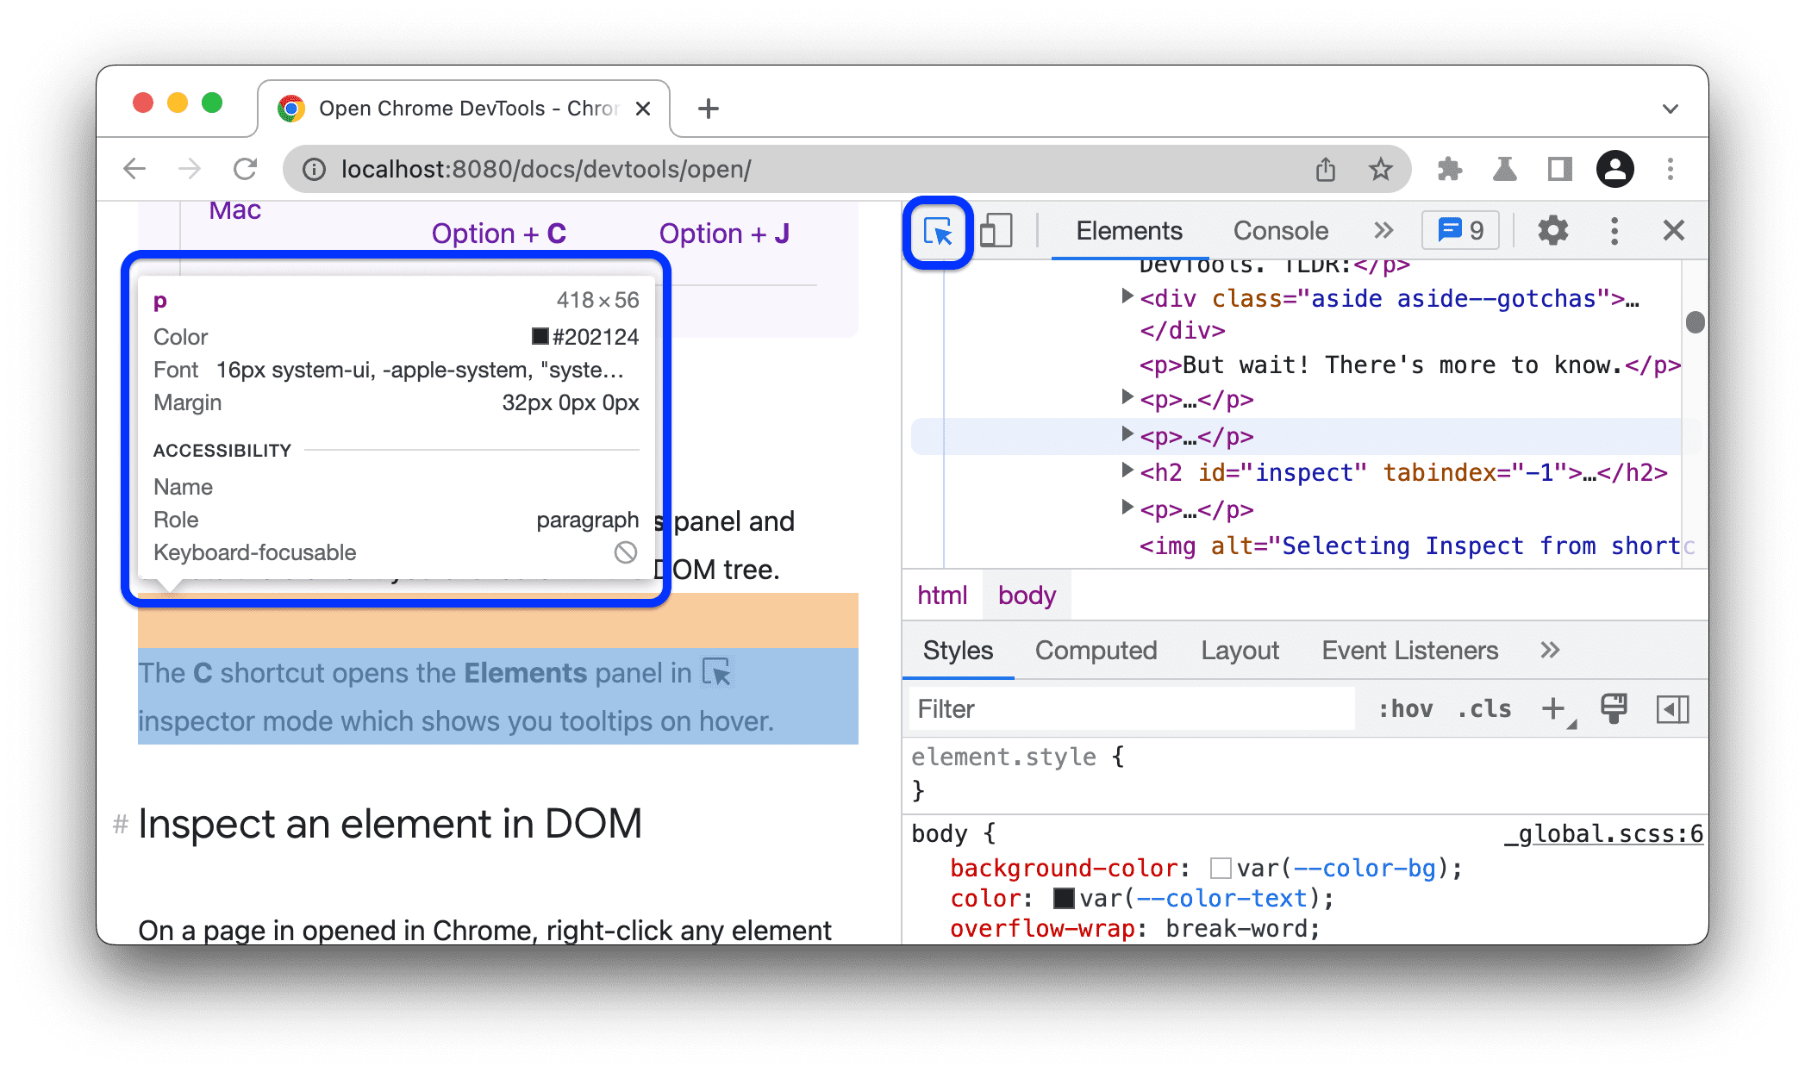The width and height of the screenshot is (1805, 1072).
Task: Switch to the Elements panel tab
Action: point(1128,230)
